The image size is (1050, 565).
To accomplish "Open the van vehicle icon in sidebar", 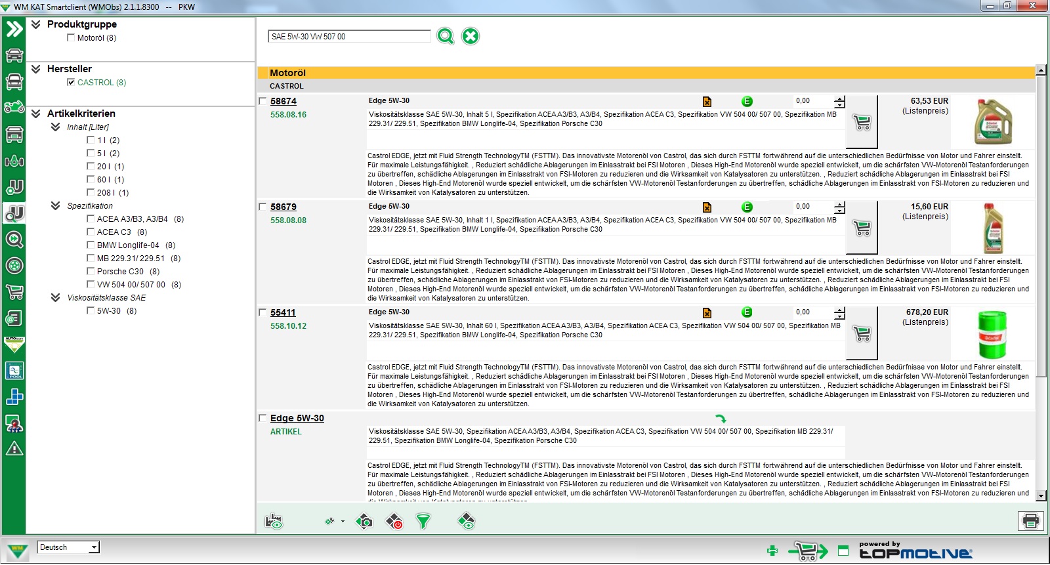I will pyautogui.click(x=14, y=82).
